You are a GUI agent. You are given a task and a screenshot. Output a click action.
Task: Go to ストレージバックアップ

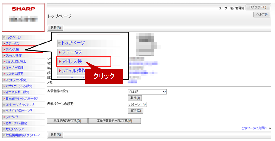[x=20, y=105]
